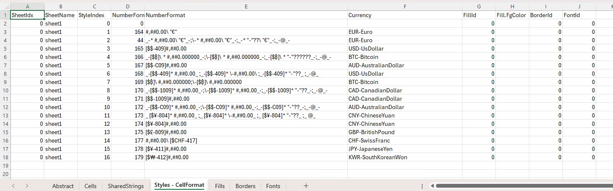The height and width of the screenshot is (191, 613).
Task: Open the SharedStrings sheet tab
Action: (126, 186)
